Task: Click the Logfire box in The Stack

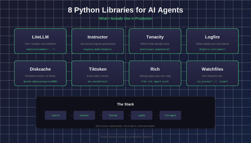Action: (x=142, y=115)
